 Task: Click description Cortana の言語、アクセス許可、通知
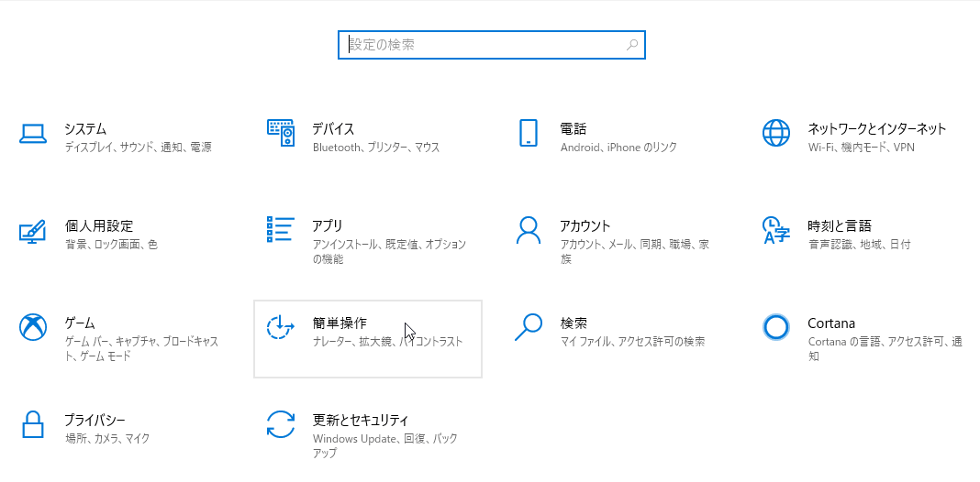tap(885, 349)
